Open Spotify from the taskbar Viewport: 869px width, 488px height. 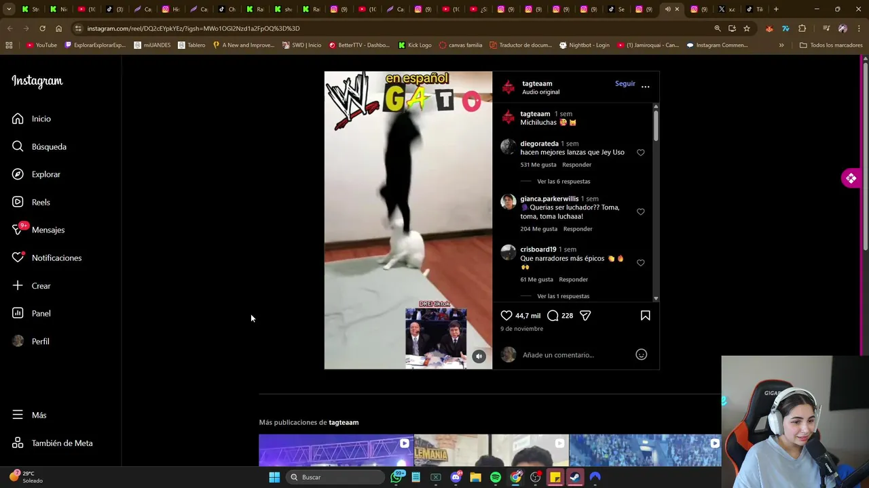(496, 477)
